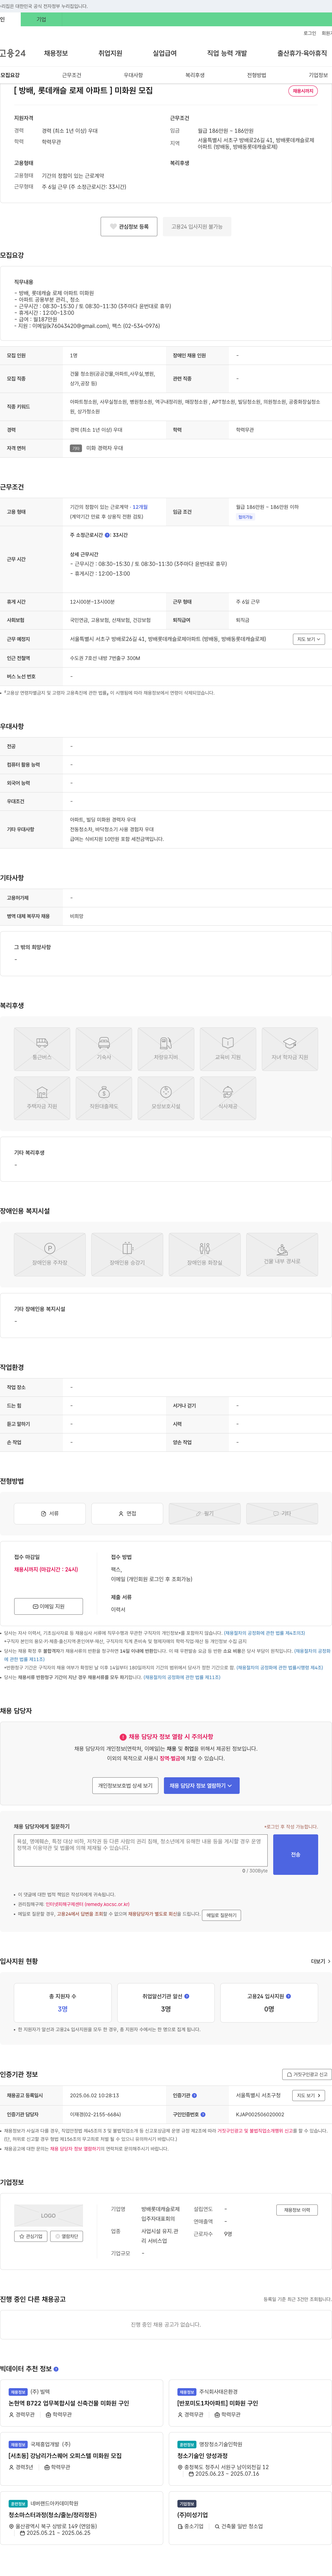Screen dimensions: 332x2576
Task: Open the 채용정보 menu
Action: tap(56, 53)
